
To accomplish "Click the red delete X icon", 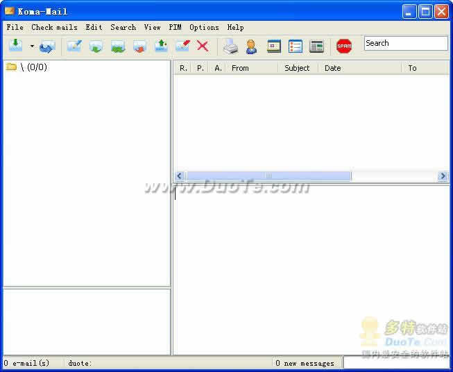I will pyautogui.click(x=203, y=46).
